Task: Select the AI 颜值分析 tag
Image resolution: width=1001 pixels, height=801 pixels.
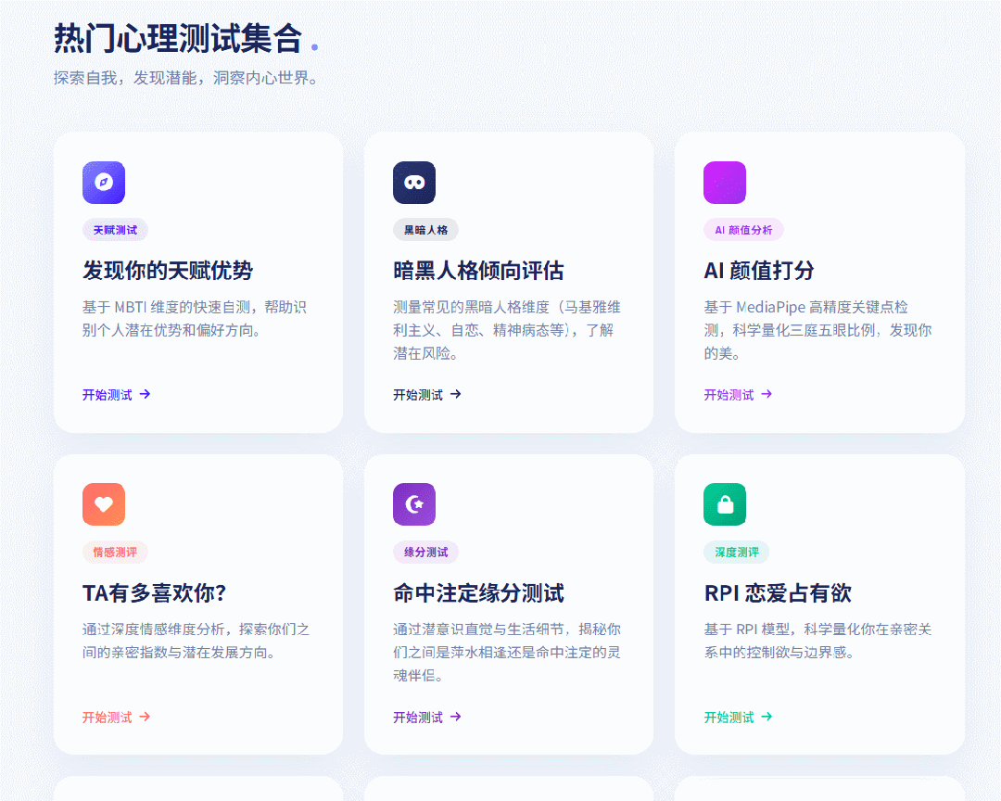Action: coord(743,229)
